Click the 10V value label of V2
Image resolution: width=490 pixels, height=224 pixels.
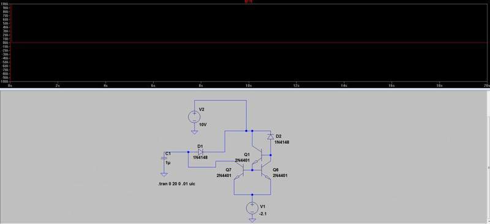coord(203,125)
